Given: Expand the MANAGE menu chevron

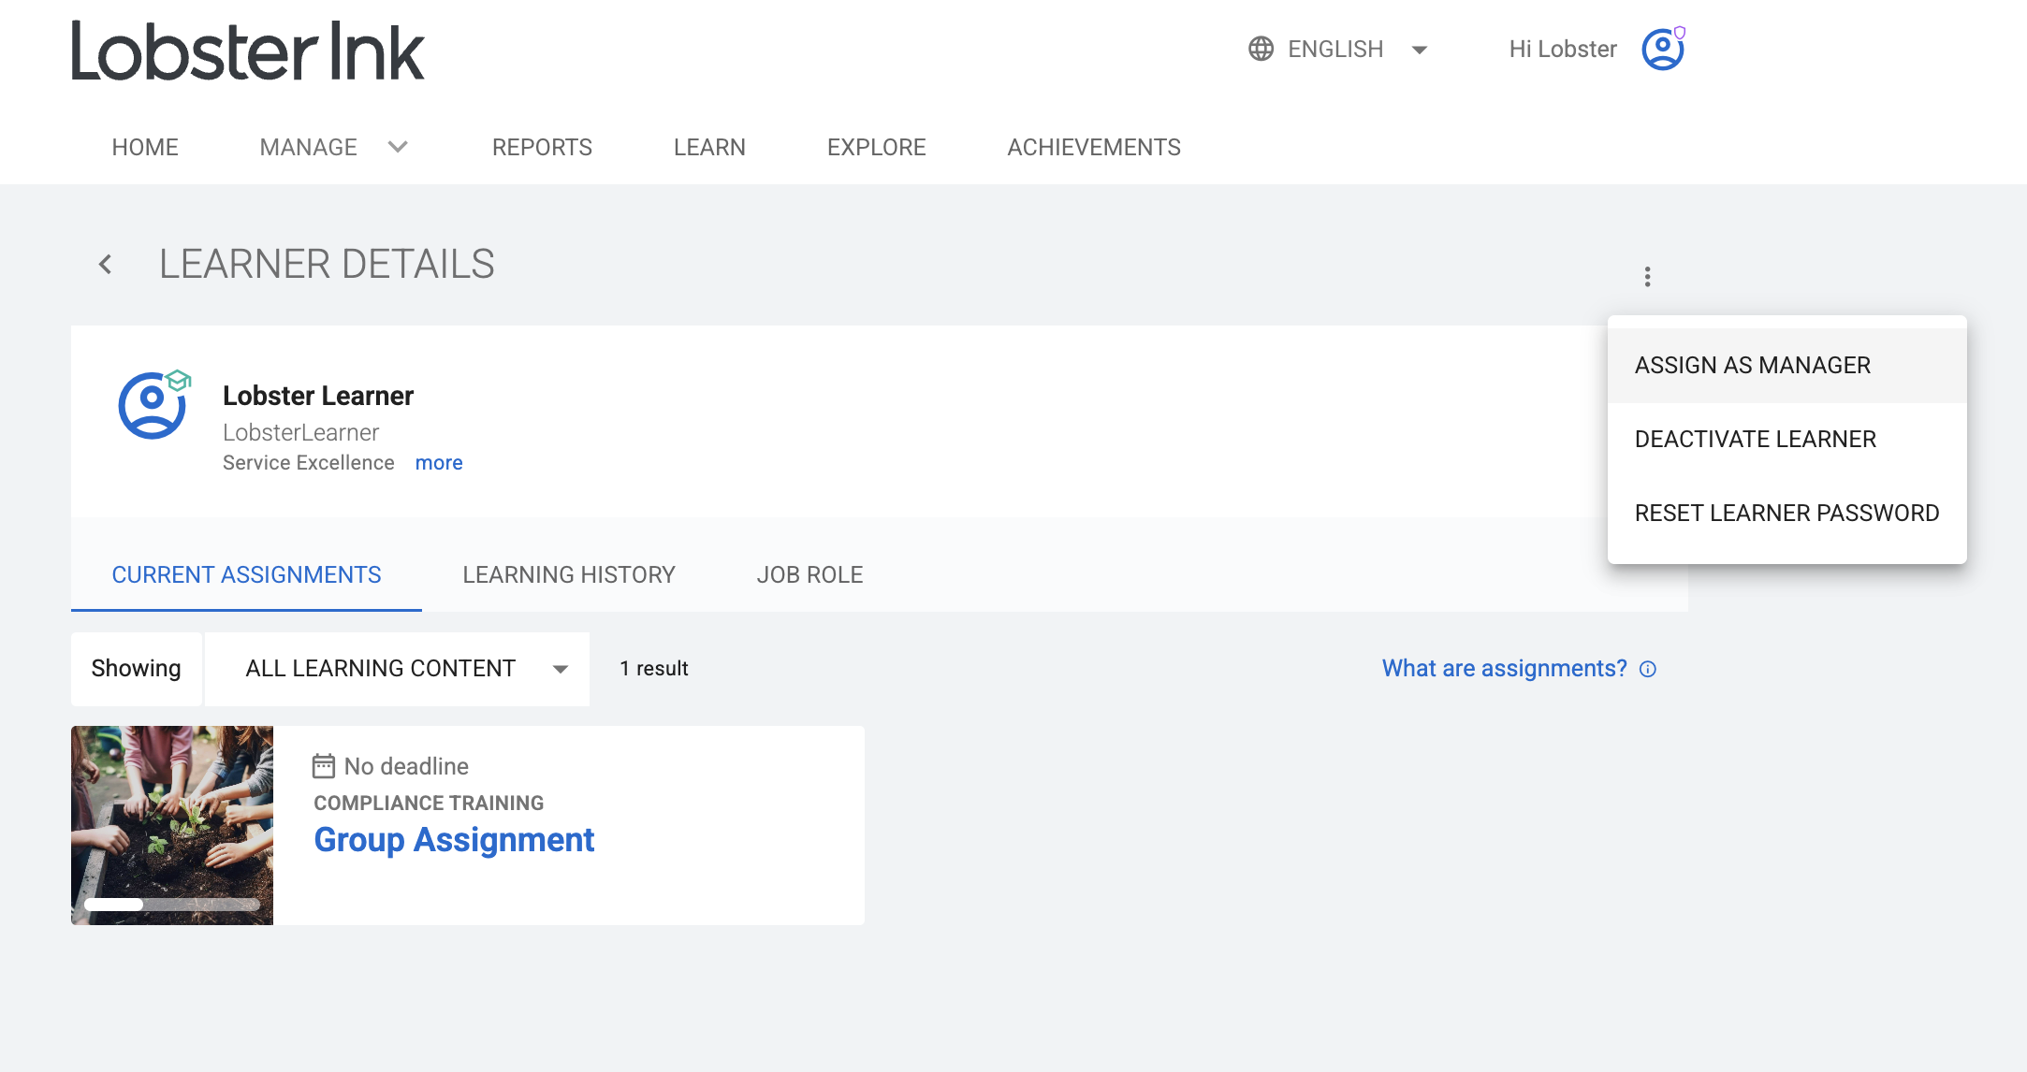Looking at the screenshot, I should coord(398,147).
